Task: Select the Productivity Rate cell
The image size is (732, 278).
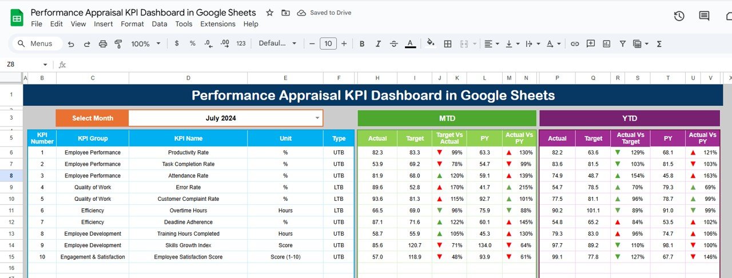Action: (188, 153)
